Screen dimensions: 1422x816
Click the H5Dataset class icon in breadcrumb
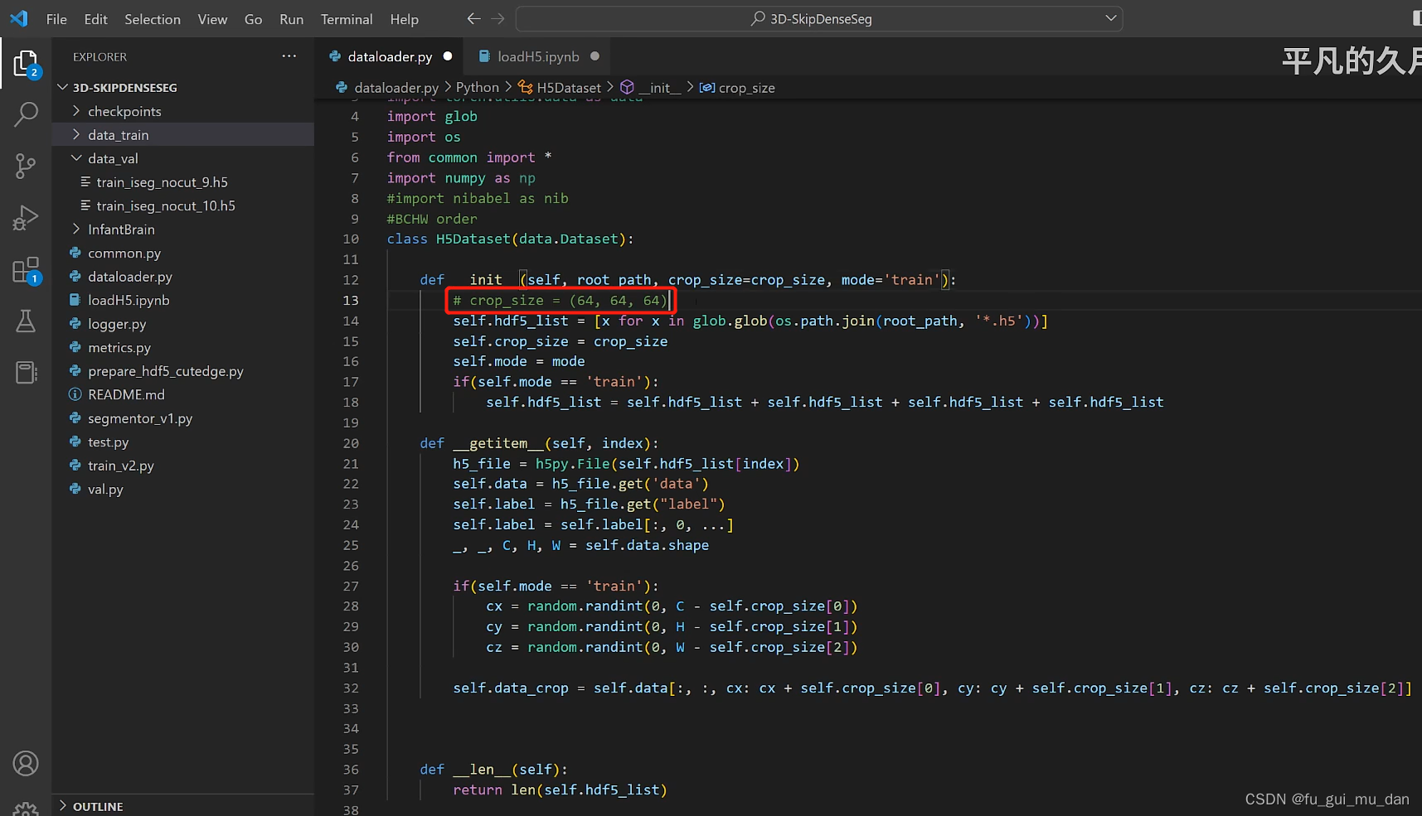click(525, 87)
